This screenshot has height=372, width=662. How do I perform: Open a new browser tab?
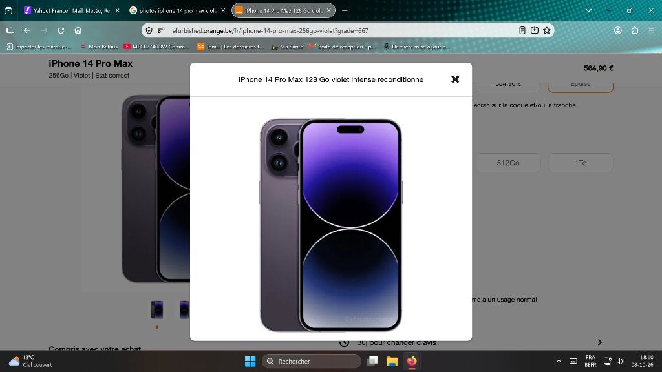(345, 10)
